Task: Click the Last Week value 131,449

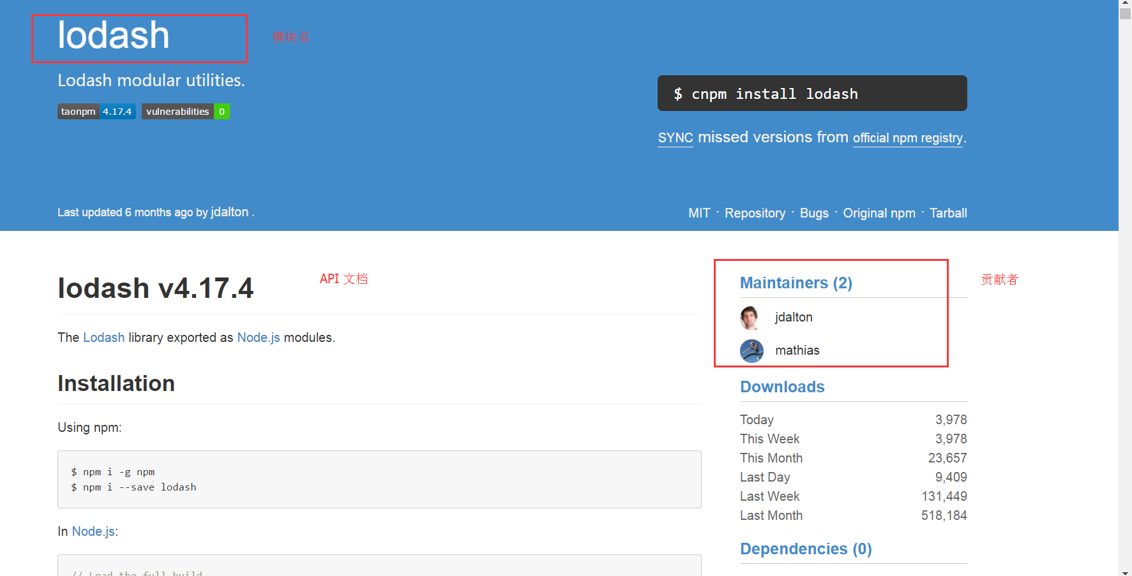Action: pos(944,496)
